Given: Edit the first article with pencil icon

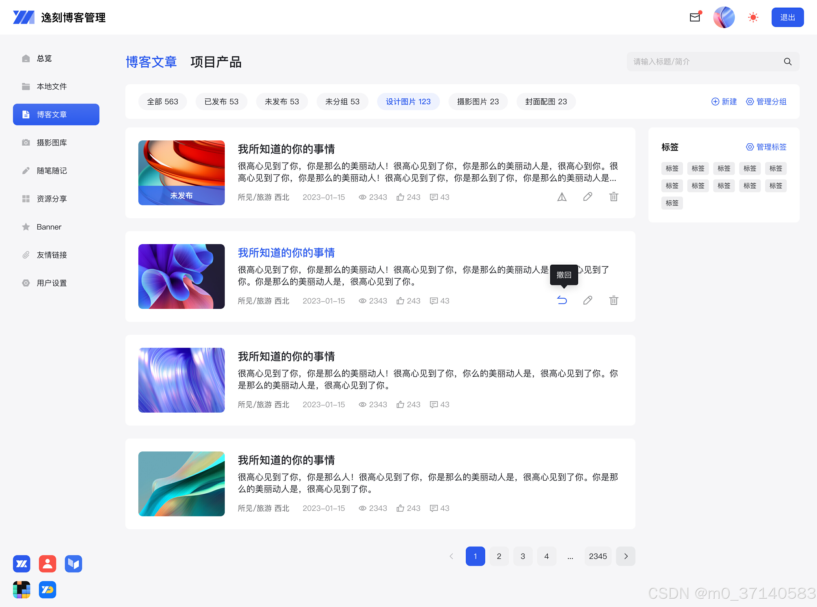Looking at the screenshot, I should (x=587, y=197).
